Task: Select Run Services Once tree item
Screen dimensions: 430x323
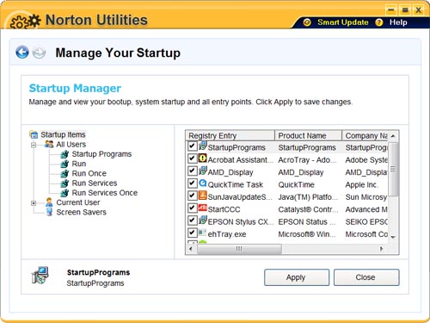Action: coord(105,193)
